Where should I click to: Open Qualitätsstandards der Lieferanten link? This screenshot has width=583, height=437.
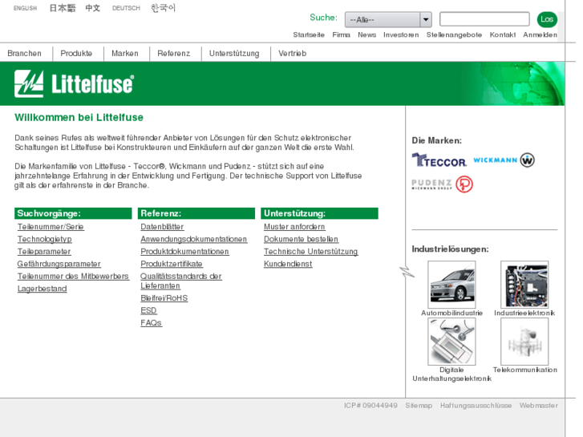(181, 281)
